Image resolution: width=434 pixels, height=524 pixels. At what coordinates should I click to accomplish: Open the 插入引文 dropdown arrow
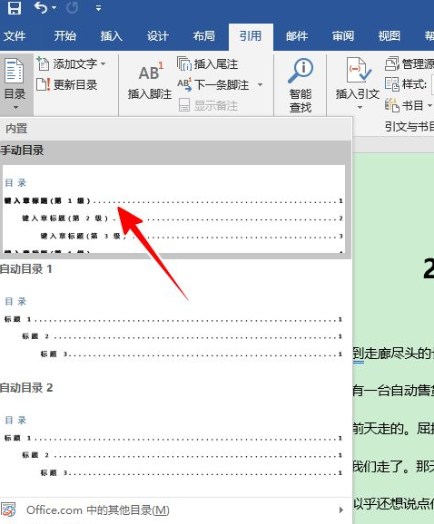360,107
